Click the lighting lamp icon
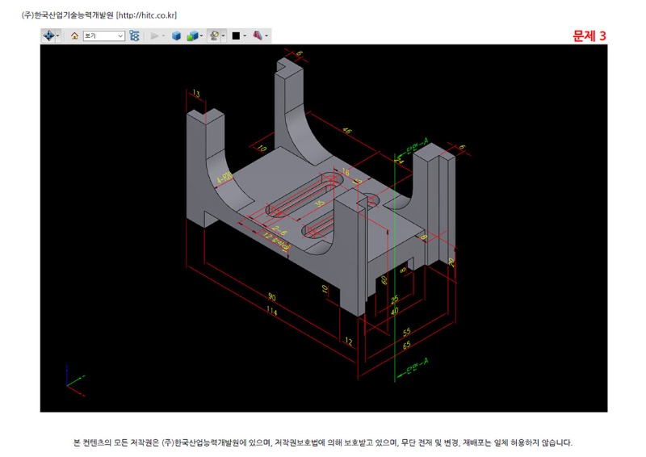The width and height of the screenshot is (646, 457). tap(214, 36)
